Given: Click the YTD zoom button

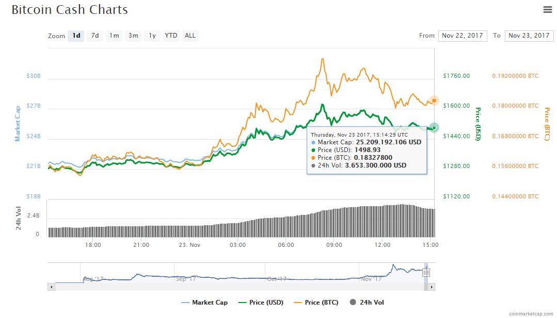Looking at the screenshot, I should coord(171,36).
